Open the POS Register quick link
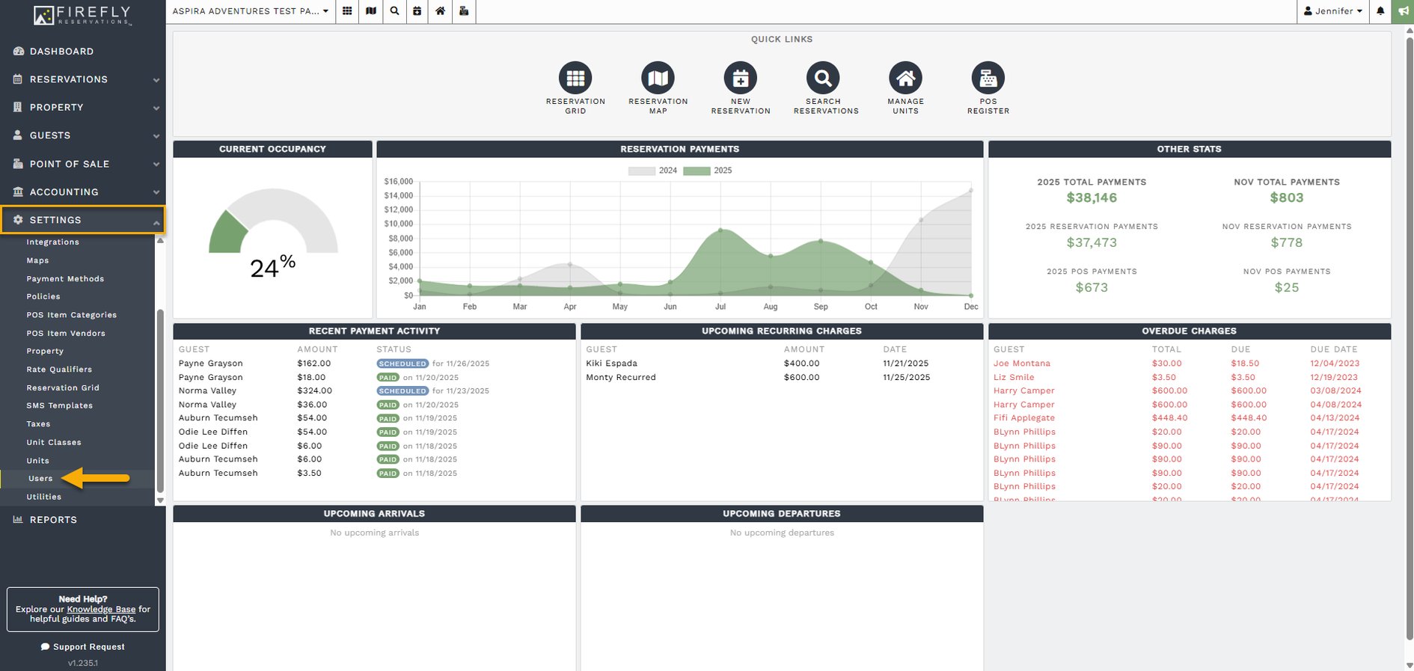The width and height of the screenshot is (1414, 671). click(x=988, y=78)
